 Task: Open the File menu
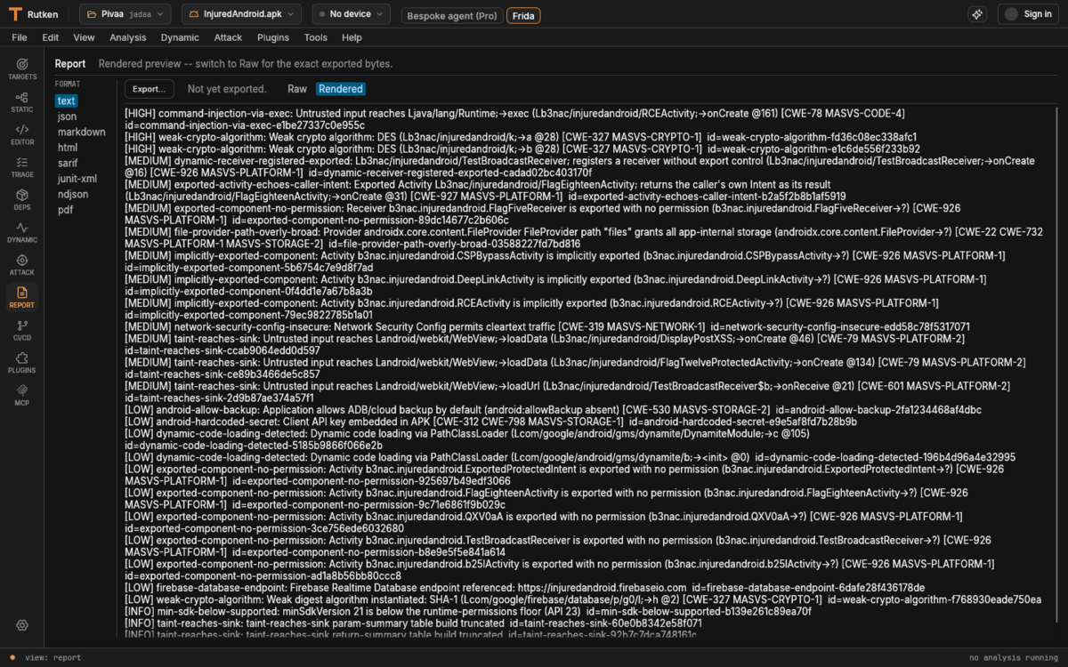(x=20, y=37)
